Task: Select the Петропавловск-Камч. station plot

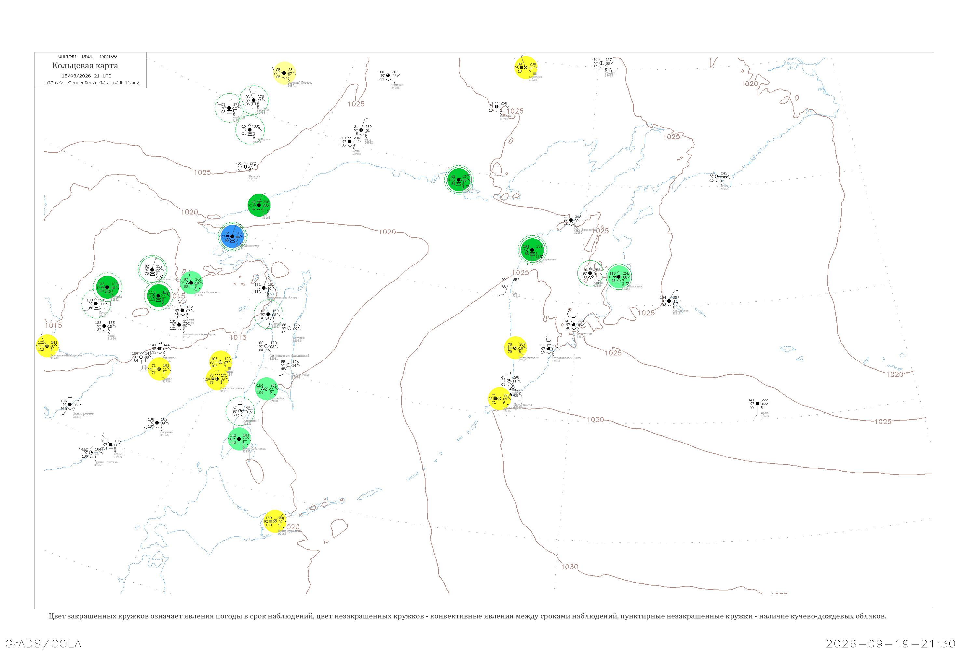Action: point(549,349)
